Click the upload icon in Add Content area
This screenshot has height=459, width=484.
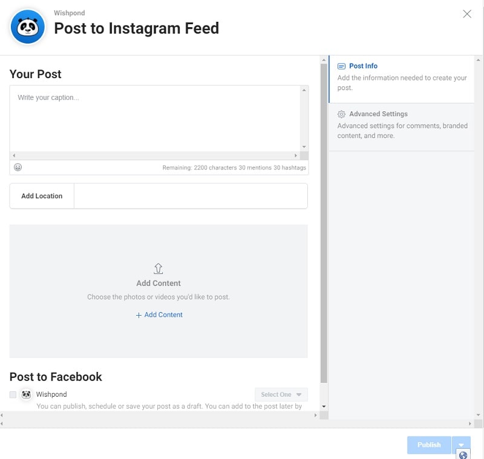coord(159,269)
